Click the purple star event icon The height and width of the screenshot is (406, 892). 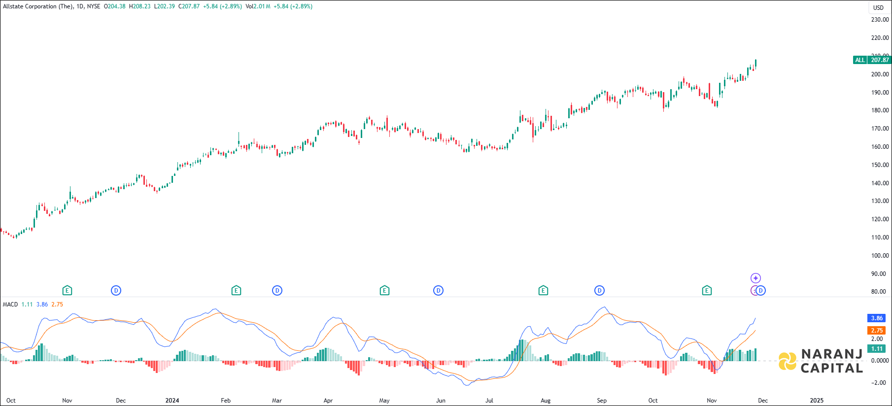[x=755, y=278]
